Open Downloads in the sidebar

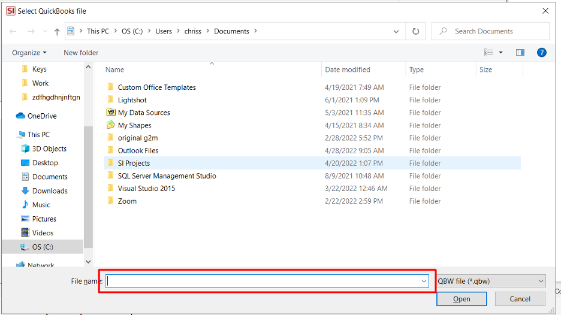coord(50,190)
